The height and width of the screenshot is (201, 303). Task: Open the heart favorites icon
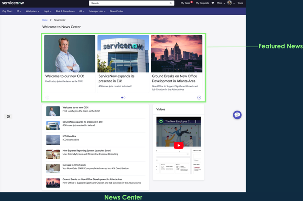coord(213,3)
